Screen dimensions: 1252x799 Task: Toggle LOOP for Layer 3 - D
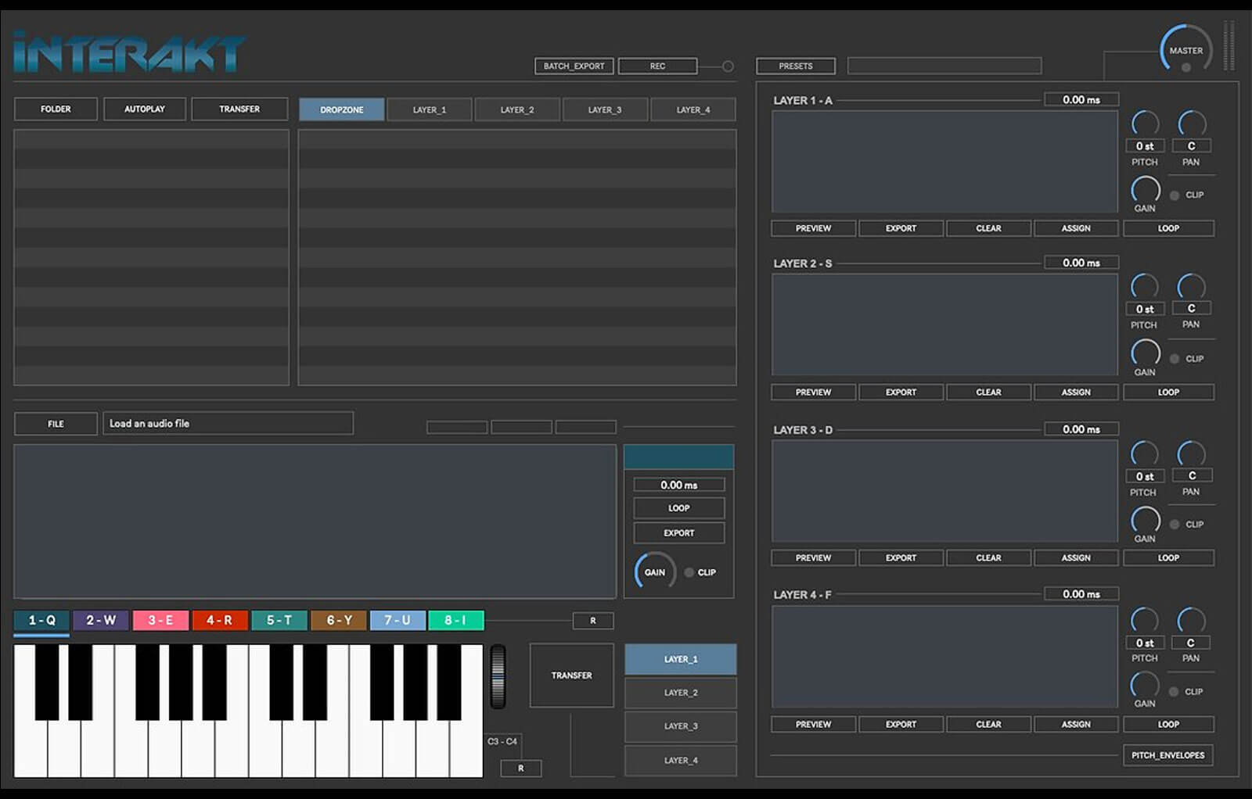click(x=1168, y=557)
